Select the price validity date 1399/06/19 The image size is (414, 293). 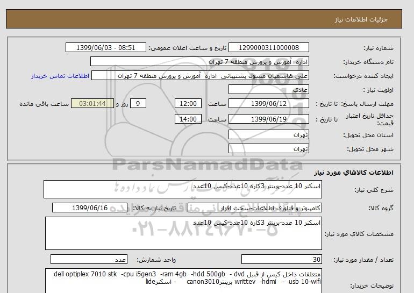tap(268, 119)
